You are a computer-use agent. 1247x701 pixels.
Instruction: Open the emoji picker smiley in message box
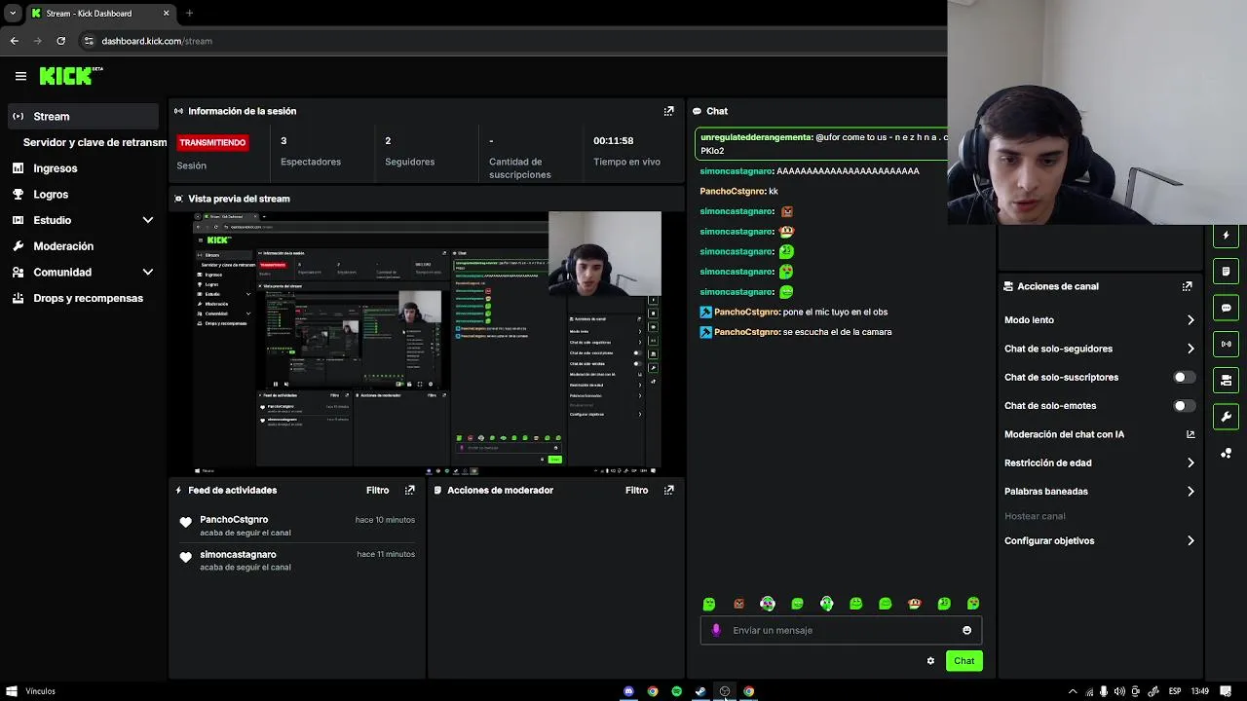pyautogui.click(x=966, y=630)
